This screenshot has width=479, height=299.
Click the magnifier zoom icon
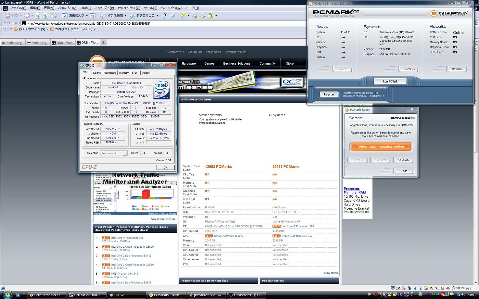click(454, 288)
